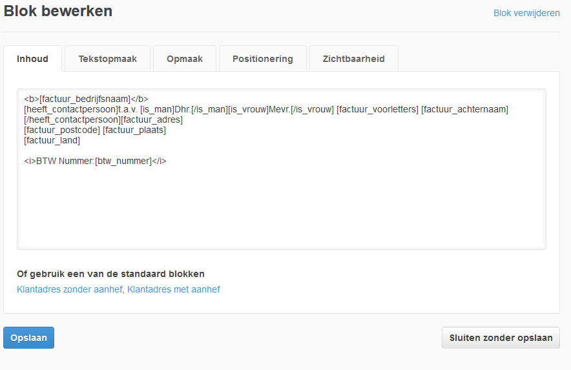Place cursor in [factuur_bedrijfsnaam] tag
Viewport: 571px width, 370px height.
[85, 99]
